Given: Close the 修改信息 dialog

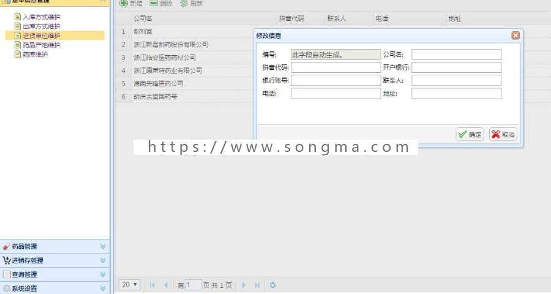Looking at the screenshot, I should (515, 35).
